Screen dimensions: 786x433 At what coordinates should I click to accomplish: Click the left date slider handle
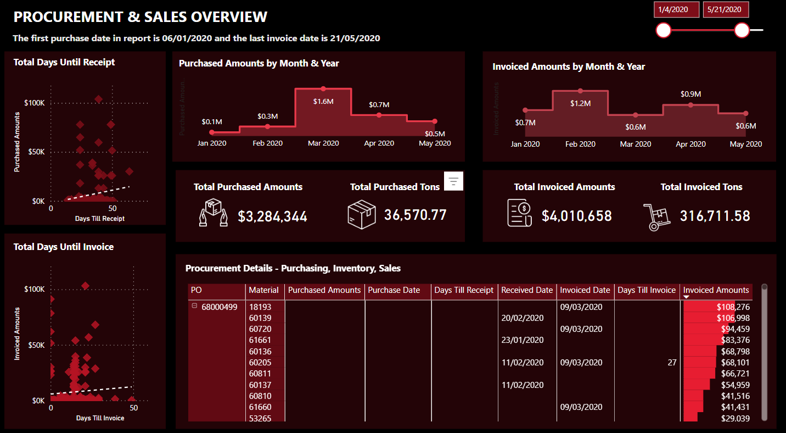tap(664, 30)
